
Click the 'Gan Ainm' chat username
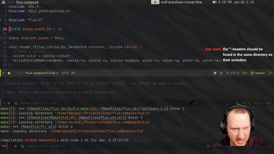(213, 49)
